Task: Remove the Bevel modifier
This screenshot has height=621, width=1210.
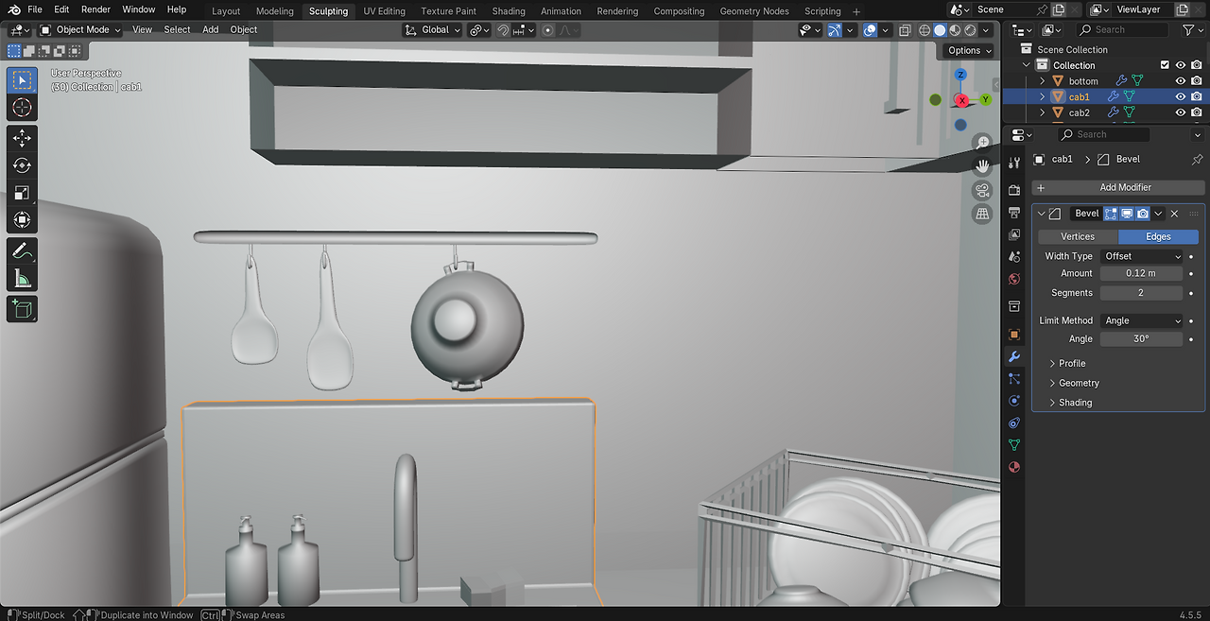Action: 1174,214
